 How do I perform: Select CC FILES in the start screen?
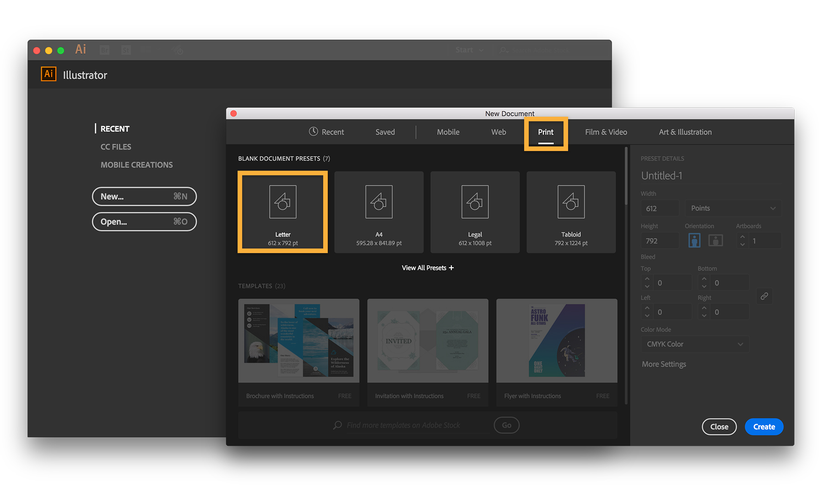[116, 147]
